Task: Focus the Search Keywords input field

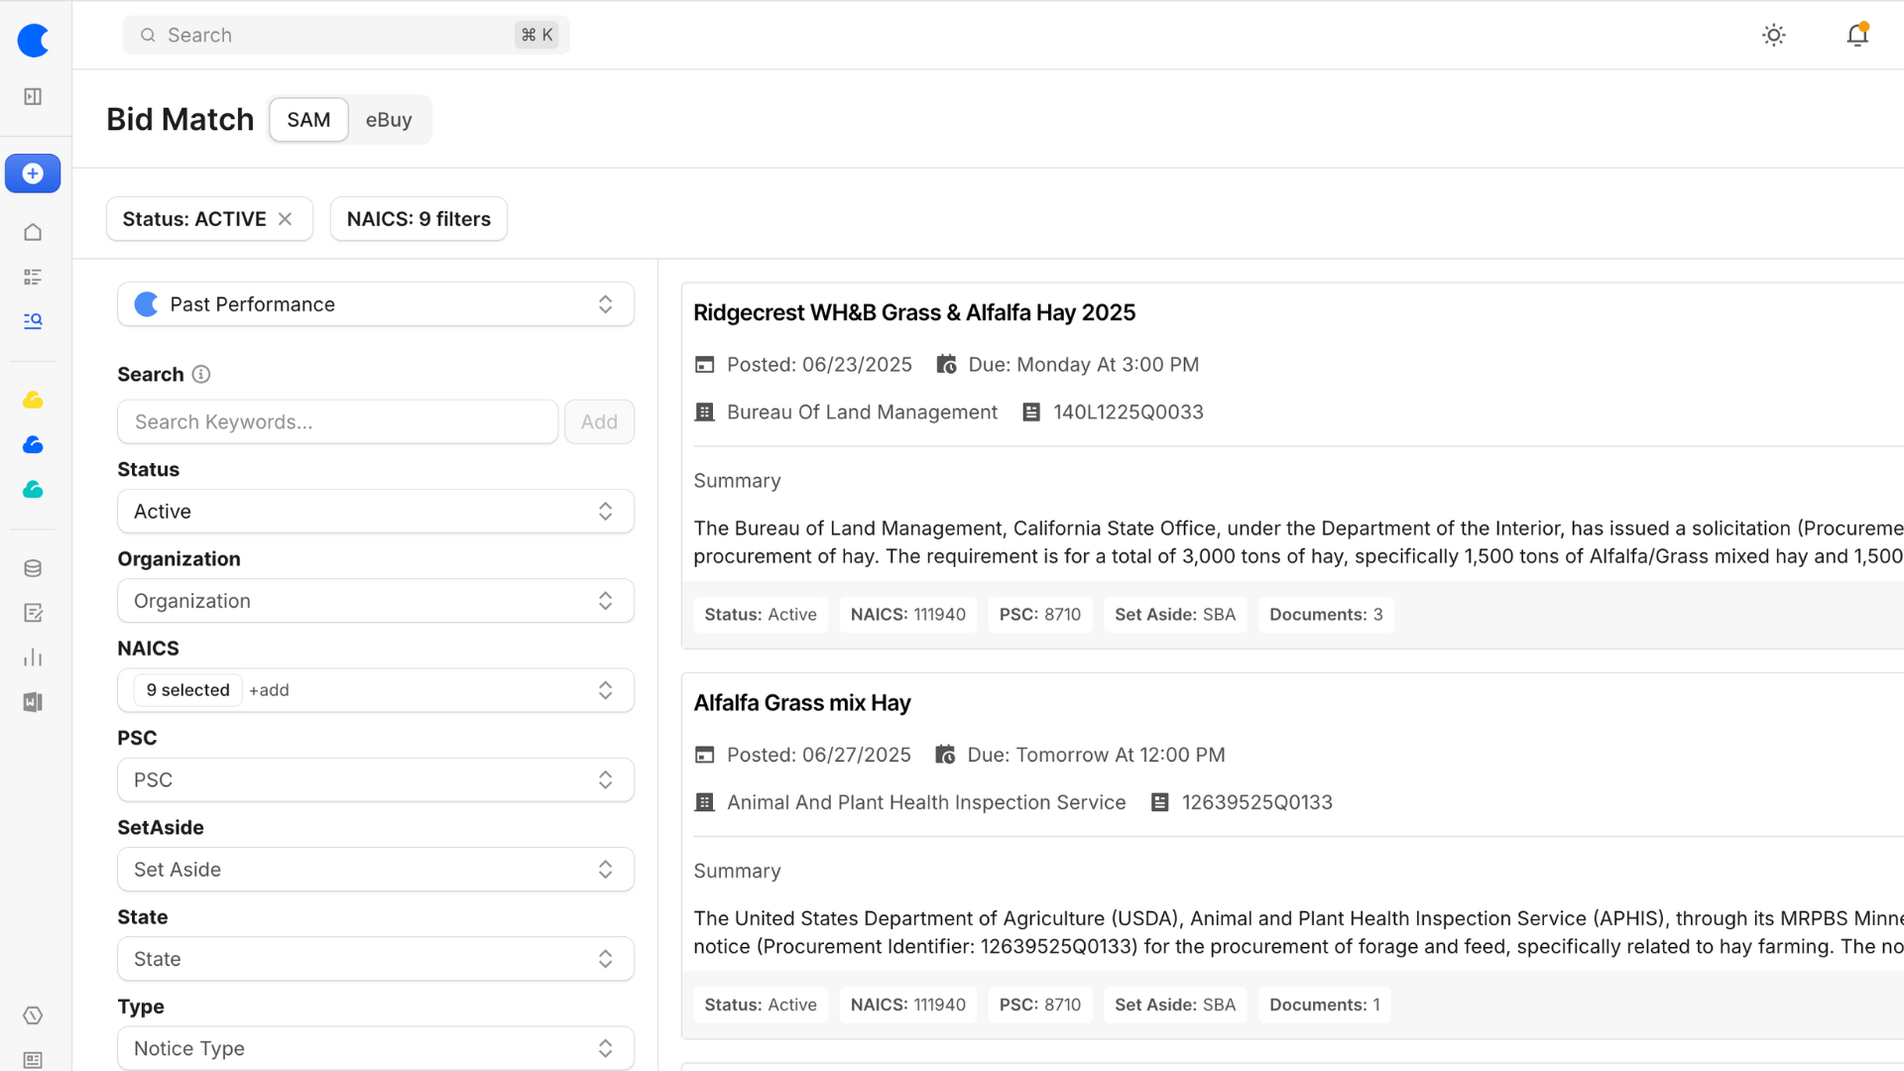Action: pos(337,421)
